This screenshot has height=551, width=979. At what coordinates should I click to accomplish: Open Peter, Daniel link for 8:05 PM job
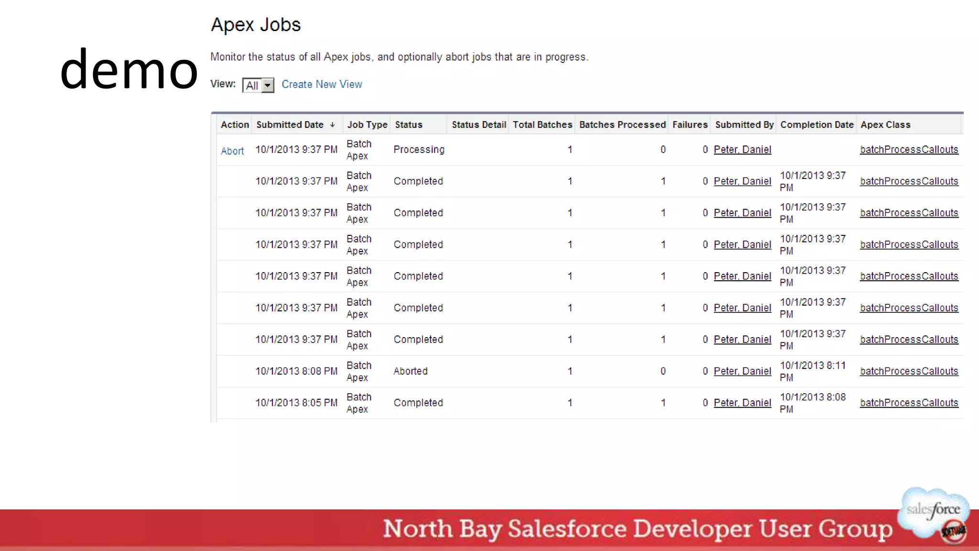click(742, 403)
